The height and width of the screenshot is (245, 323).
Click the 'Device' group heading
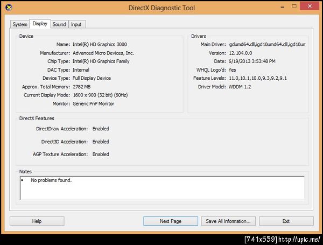coord(26,36)
